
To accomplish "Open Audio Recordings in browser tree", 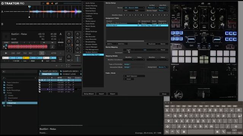I will pyautogui.click(x=13, y=90).
